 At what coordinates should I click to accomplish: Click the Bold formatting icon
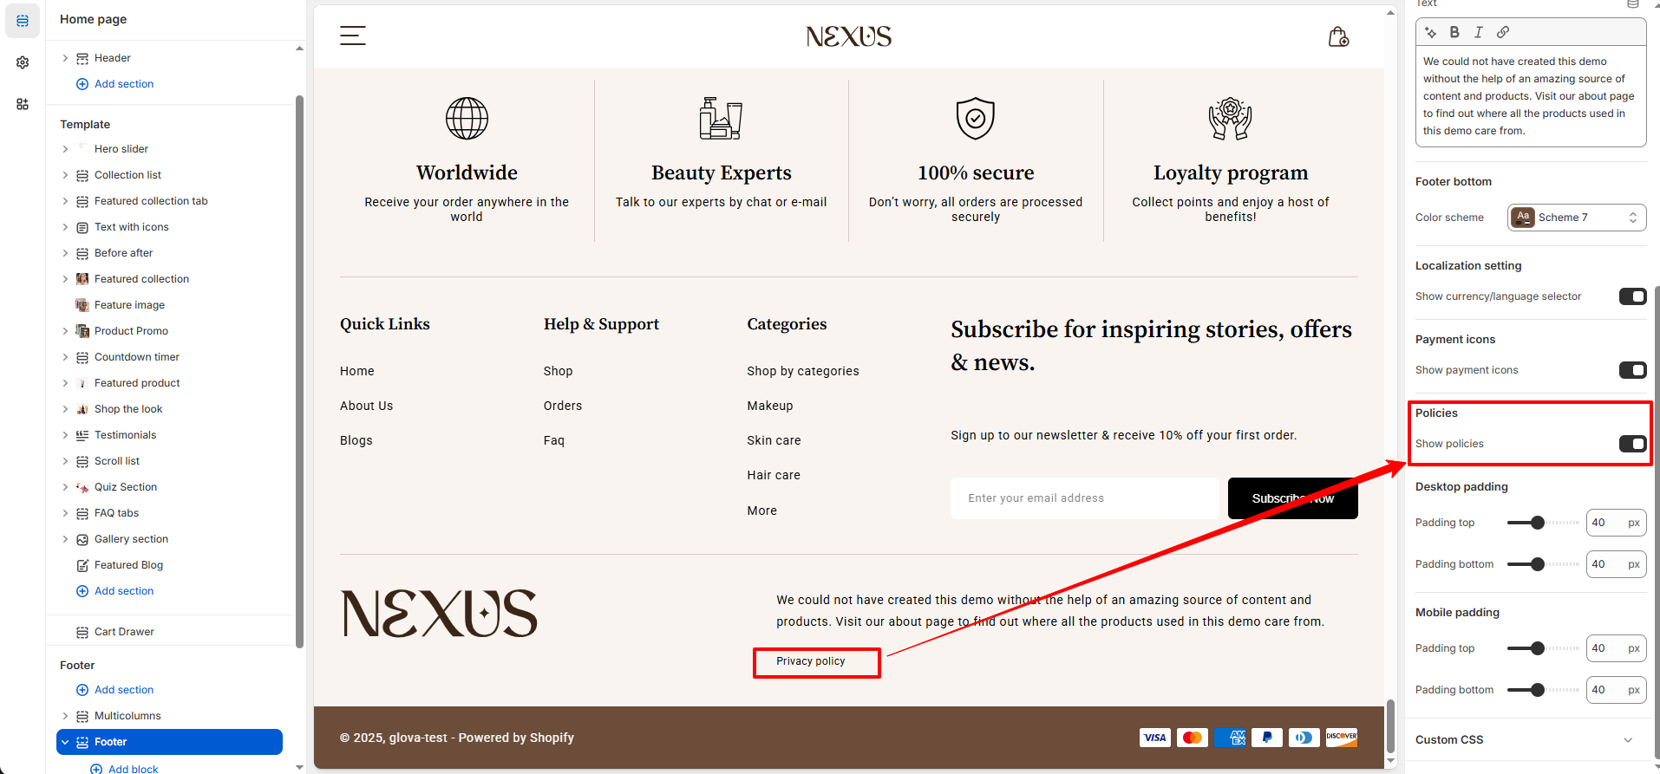coord(1454,32)
